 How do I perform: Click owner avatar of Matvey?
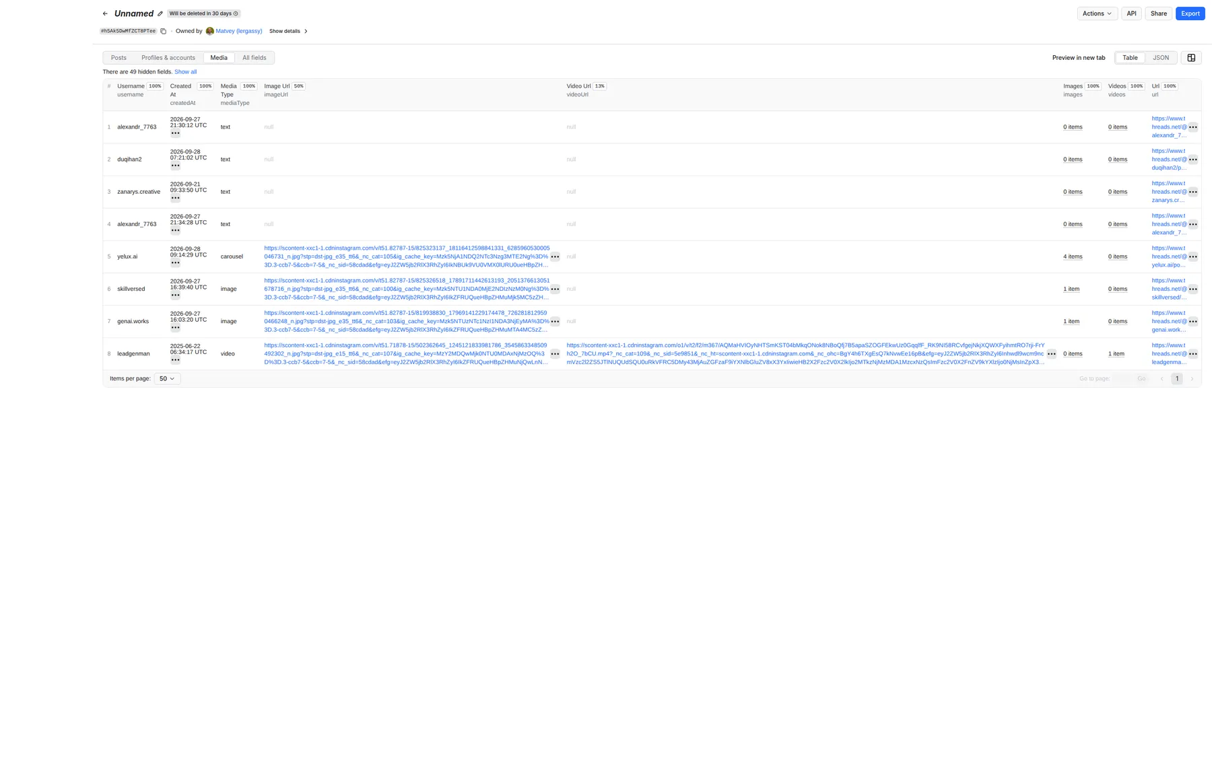(209, 31)
